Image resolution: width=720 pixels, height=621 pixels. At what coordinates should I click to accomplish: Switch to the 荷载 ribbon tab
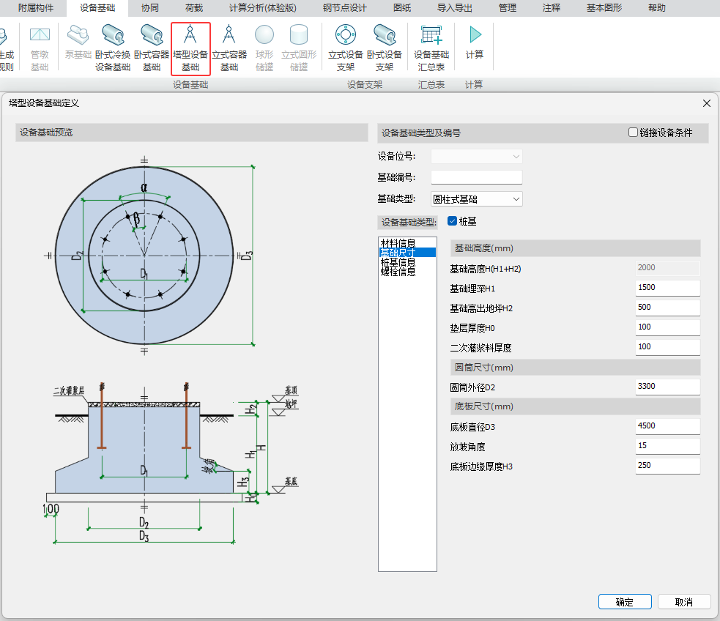(x=194, y=8)
